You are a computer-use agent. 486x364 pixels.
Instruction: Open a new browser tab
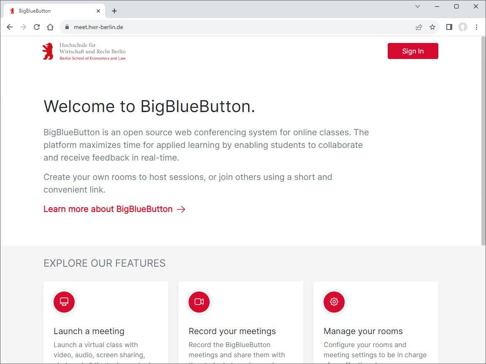(114, 11)
